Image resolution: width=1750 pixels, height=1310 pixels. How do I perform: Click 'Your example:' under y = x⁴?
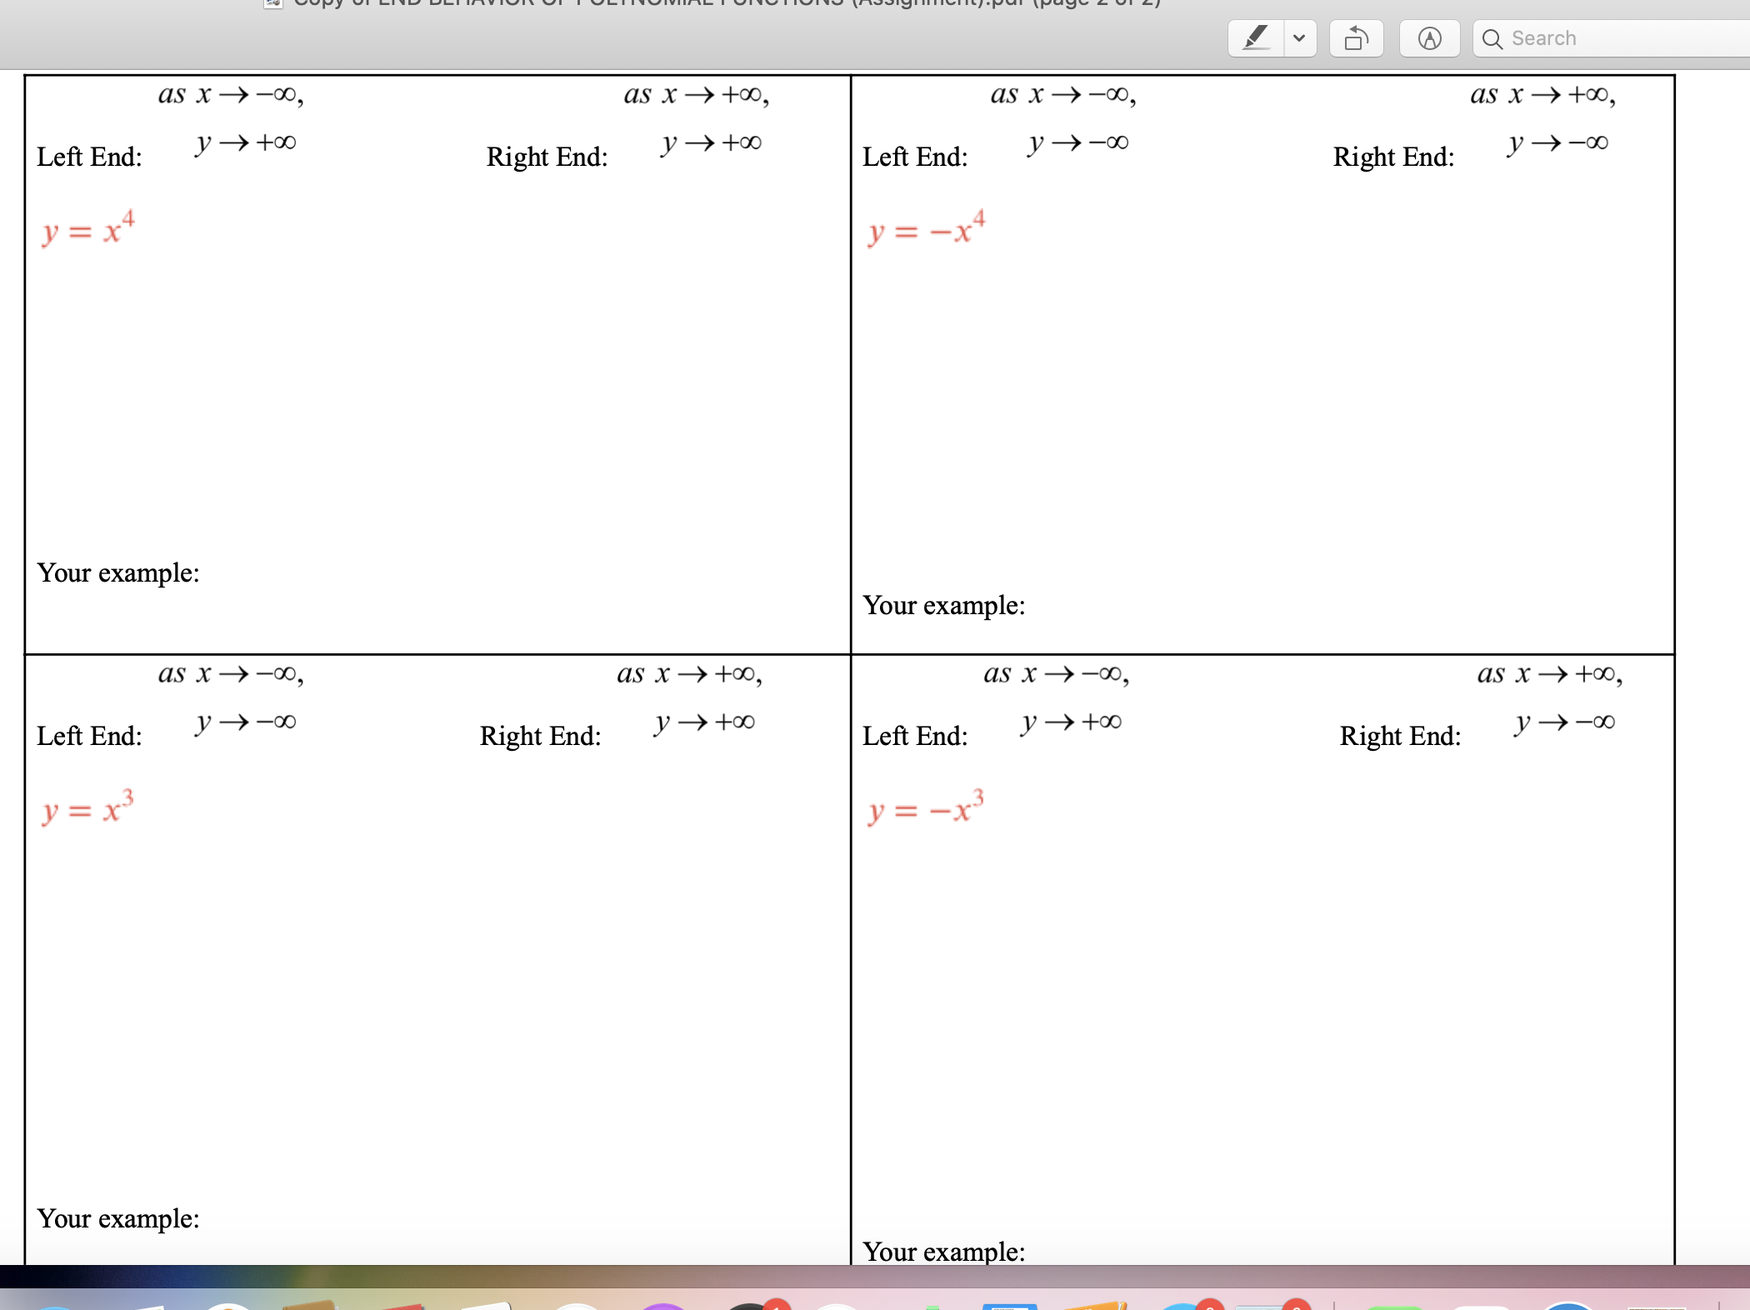click(118, 573)
